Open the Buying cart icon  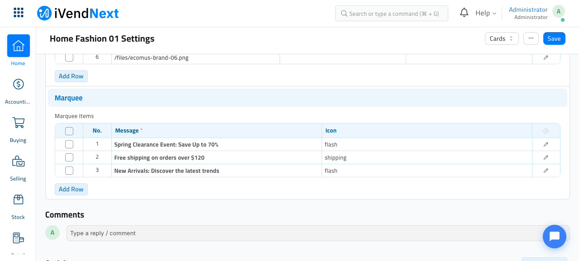click(x=19, y=123)
